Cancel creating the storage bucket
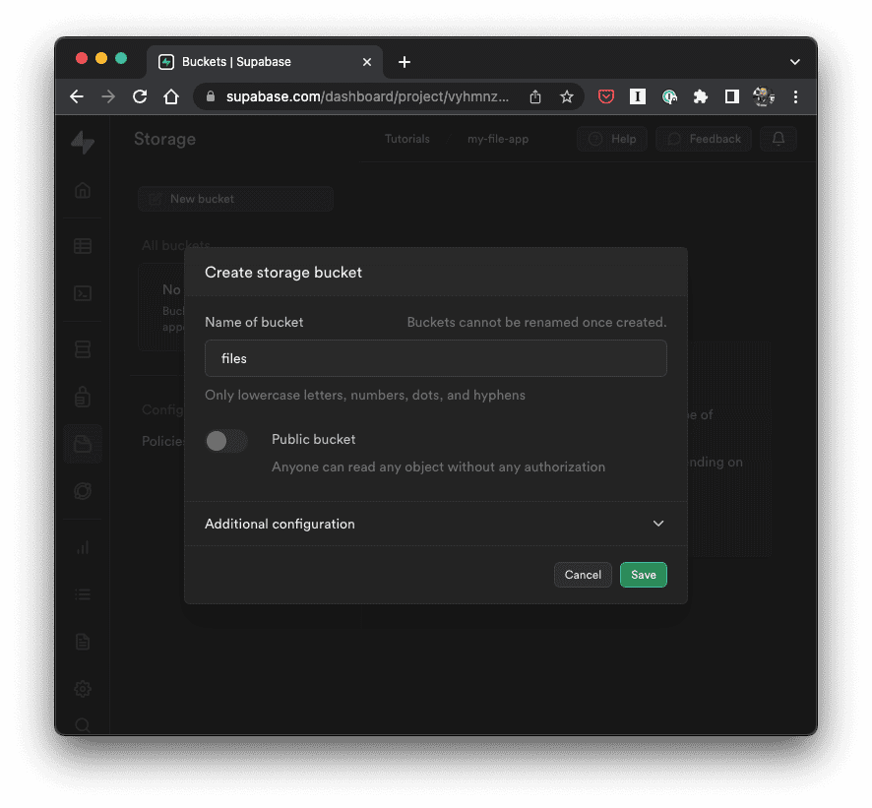The image size is (872, 808). click(x=583, y=574)
